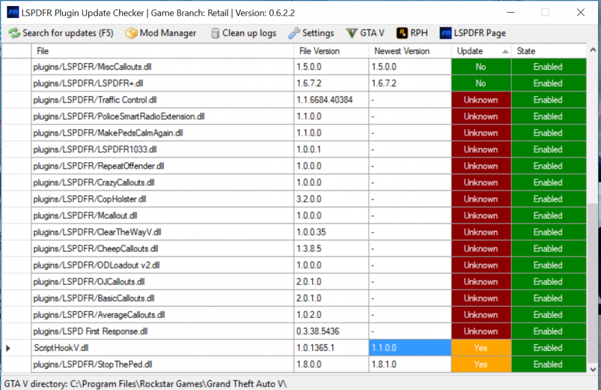Click the Clean up logs trash icon
601x390 pixels.
[215, 33]
